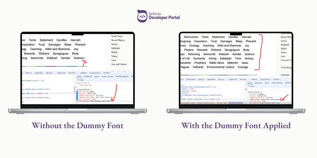Click flex badge on topic-landing-page-content row, right laptop
This screenshot has height=158, width=317.
[x=215, y=87]
